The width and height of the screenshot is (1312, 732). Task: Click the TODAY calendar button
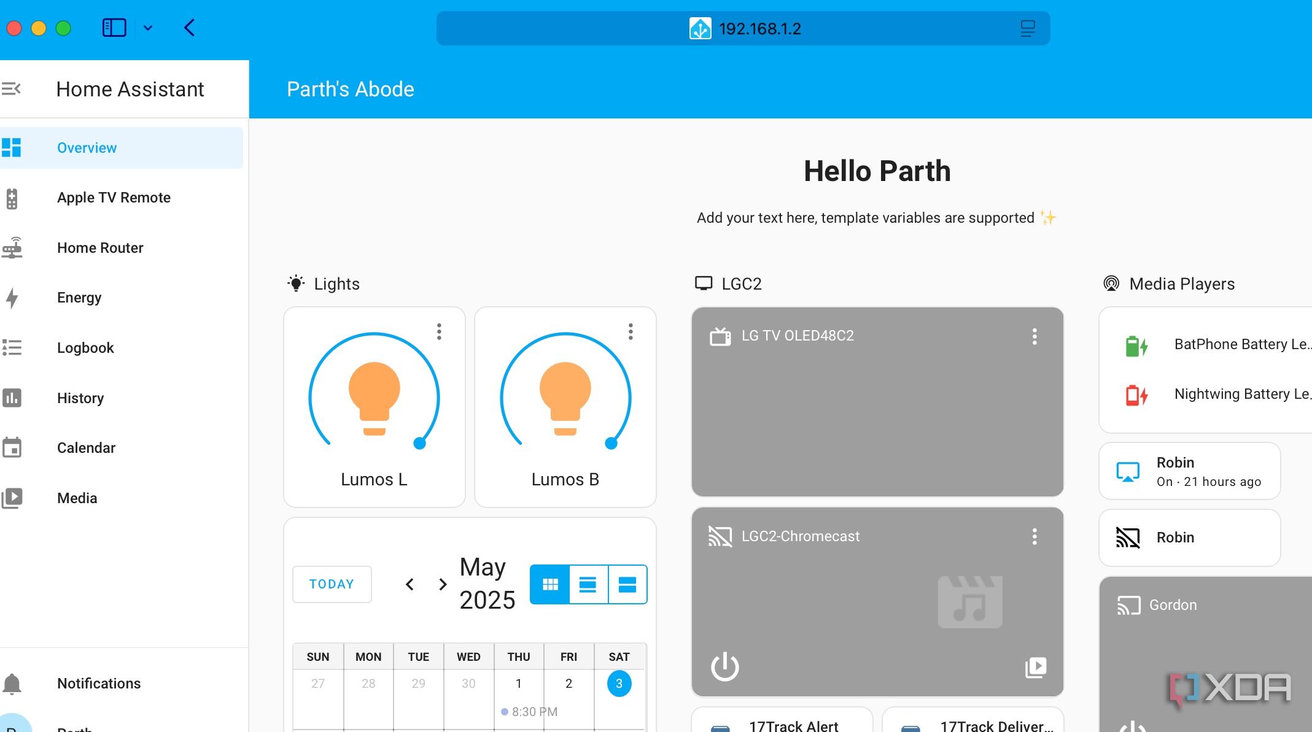[x=332, y=584]
